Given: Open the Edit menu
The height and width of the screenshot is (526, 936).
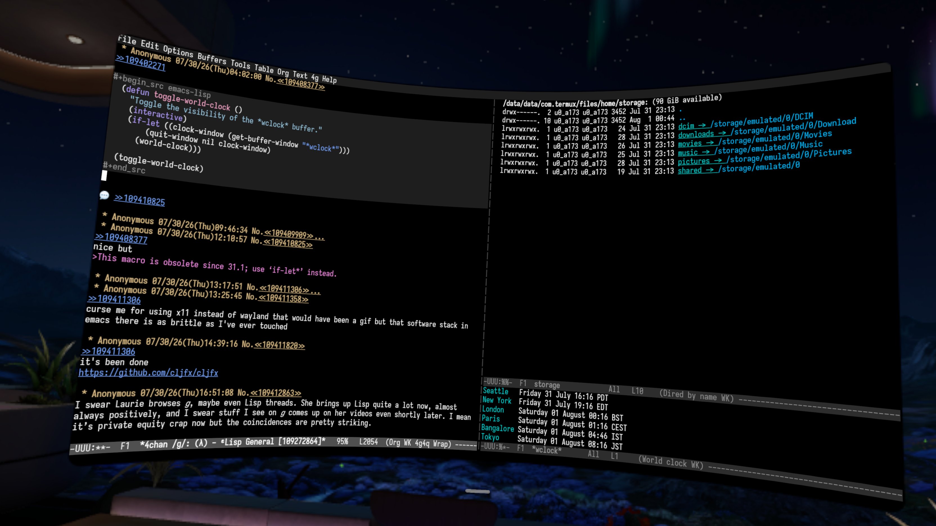Looking at the screenshot, I should [150, 45].
